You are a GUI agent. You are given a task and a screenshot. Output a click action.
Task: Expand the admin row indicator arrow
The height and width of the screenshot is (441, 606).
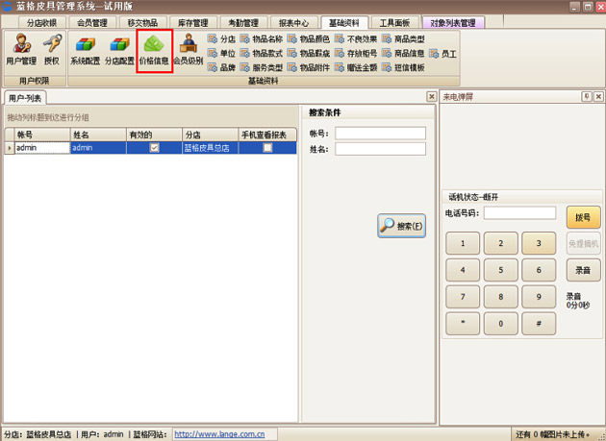[10, 148]
